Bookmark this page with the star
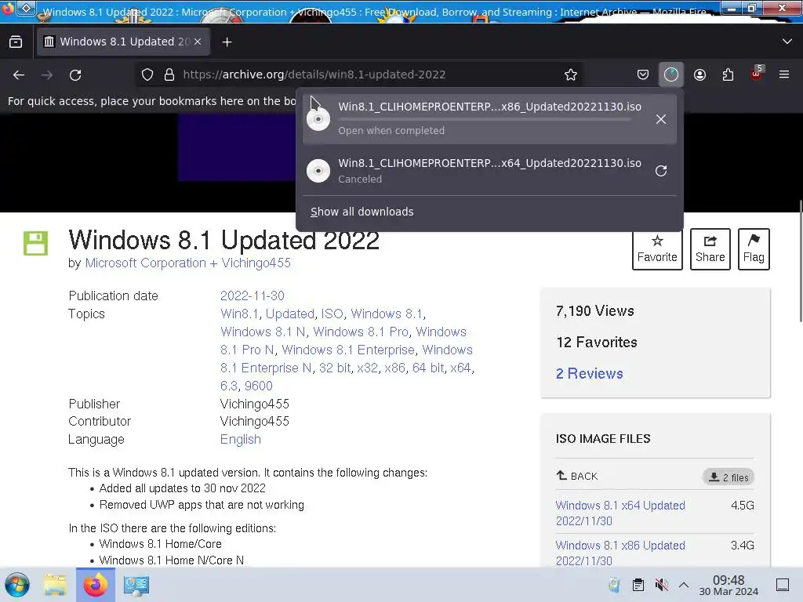The width and height of the screenshot is (803, 602). [571, 74]
